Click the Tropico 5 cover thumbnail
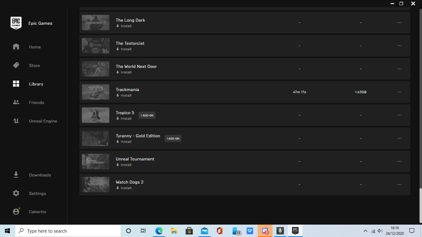The width and height of the screenshot is (422, 237). tap(96, 115)
